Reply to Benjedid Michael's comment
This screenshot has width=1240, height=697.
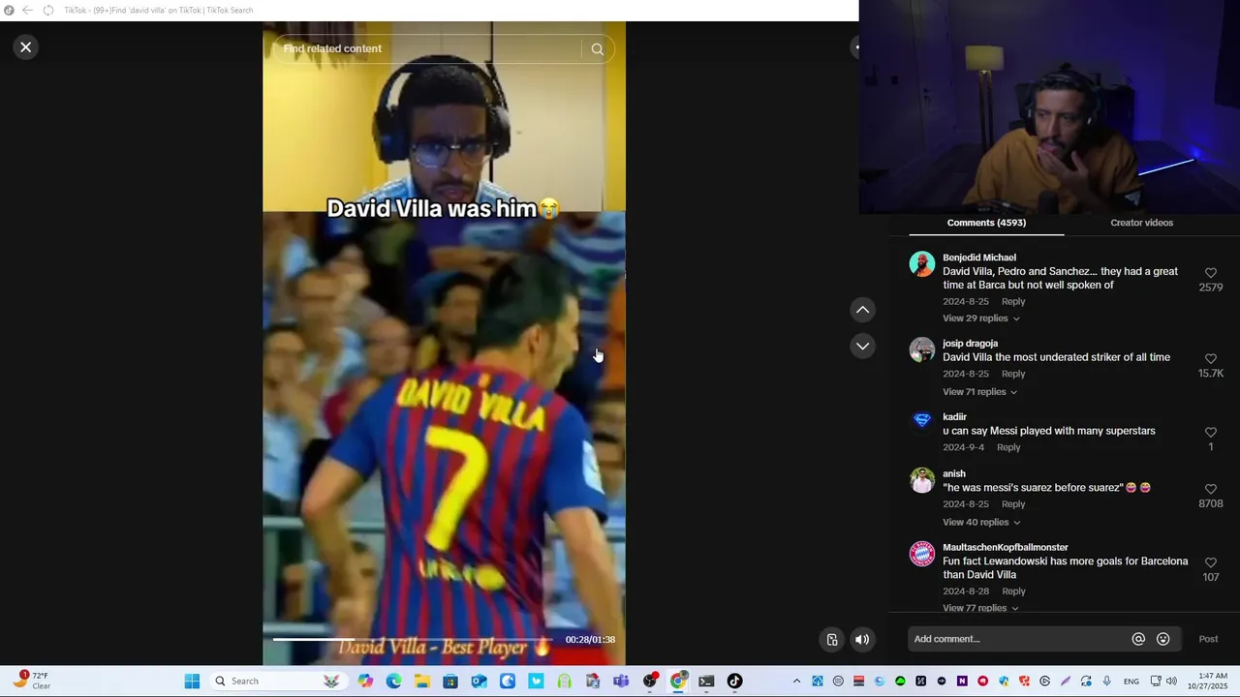pos(1013,302)
